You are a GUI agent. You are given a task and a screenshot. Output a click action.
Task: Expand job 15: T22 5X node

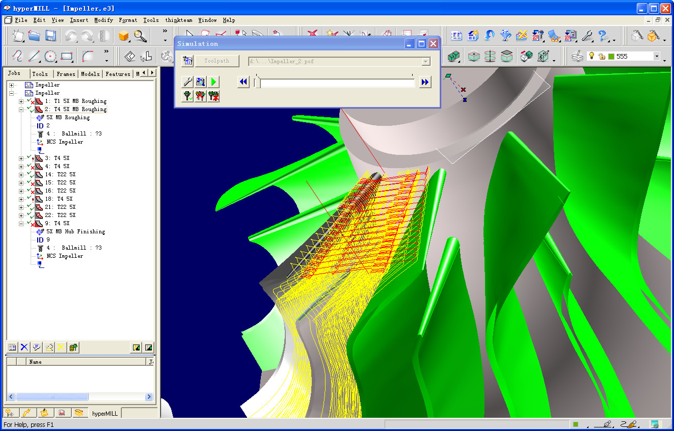[x=21, y=183]
